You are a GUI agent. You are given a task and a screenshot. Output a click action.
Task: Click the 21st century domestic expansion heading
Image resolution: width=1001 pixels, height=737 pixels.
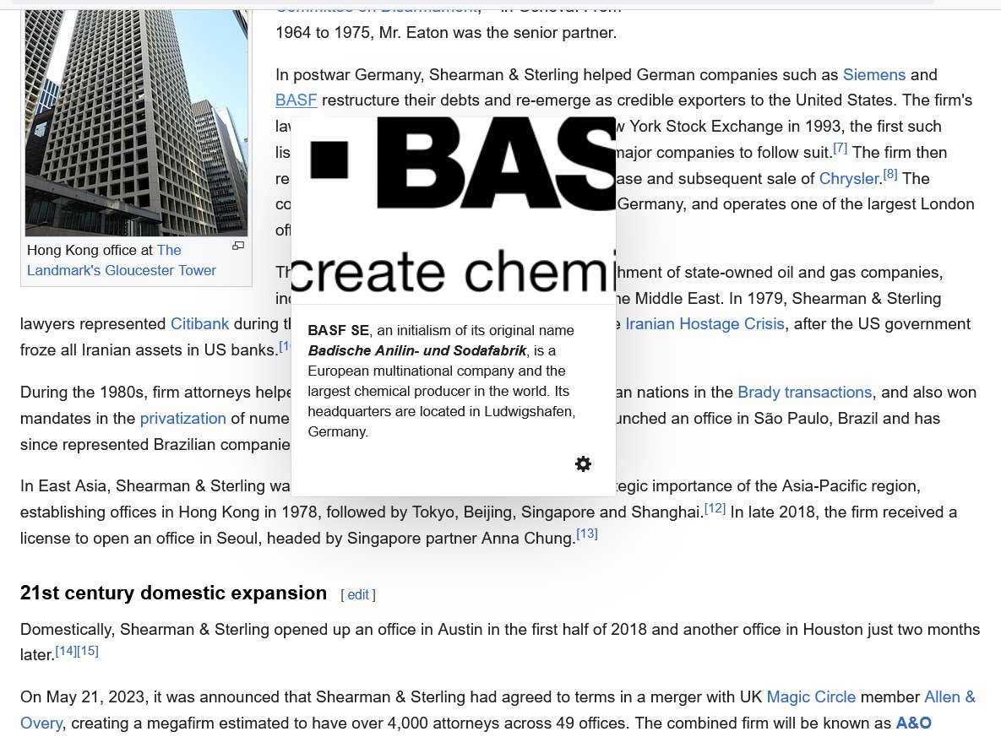[174, 593]
